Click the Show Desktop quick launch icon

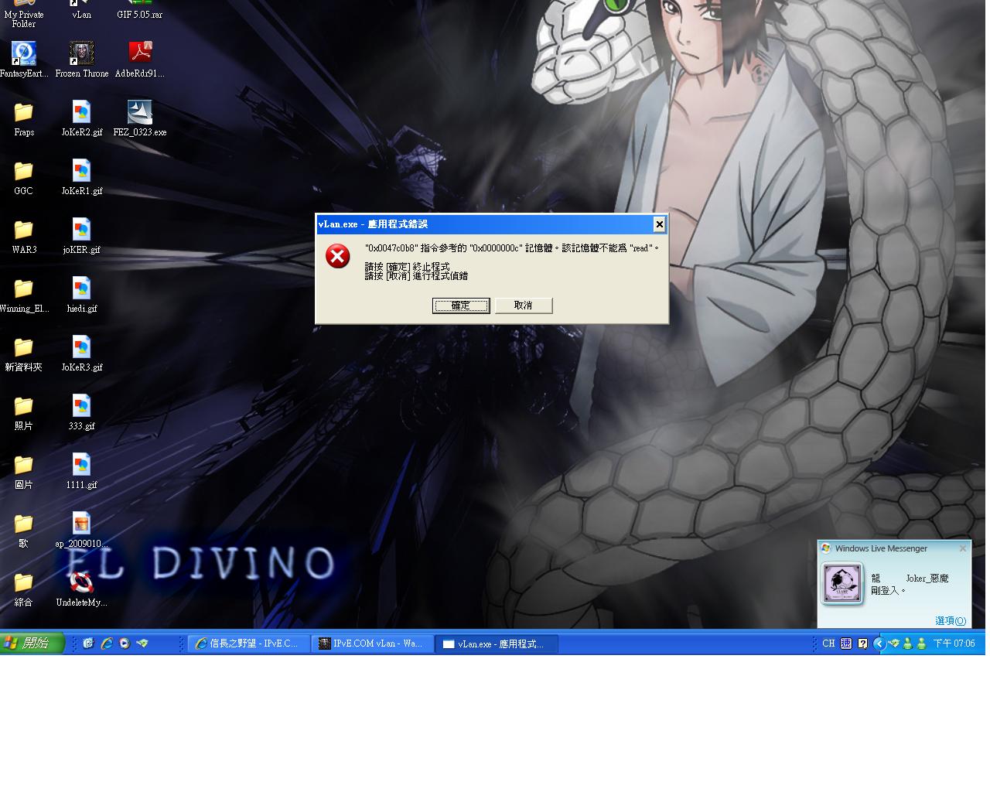point(88,643)
